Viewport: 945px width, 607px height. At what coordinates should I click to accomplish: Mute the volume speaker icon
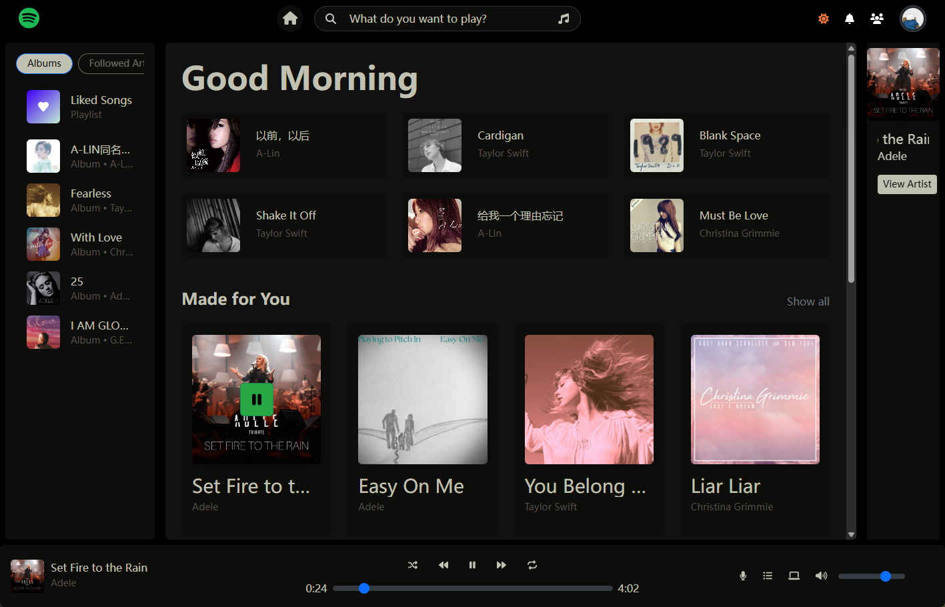pyautogui.click(x=821, y=576)
